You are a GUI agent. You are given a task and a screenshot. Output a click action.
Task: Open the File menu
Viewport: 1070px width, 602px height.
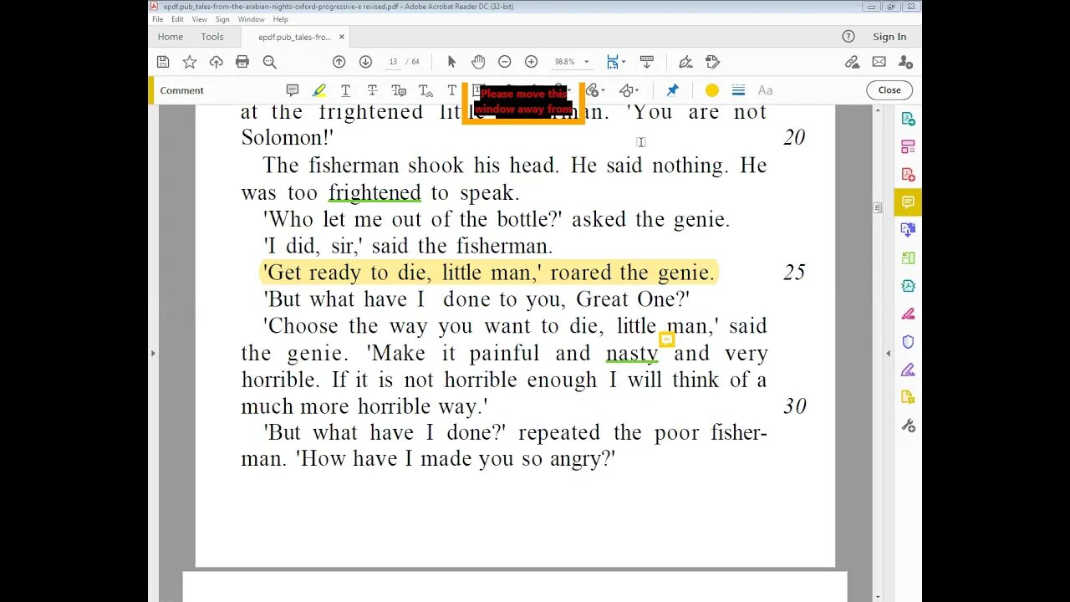157,19
